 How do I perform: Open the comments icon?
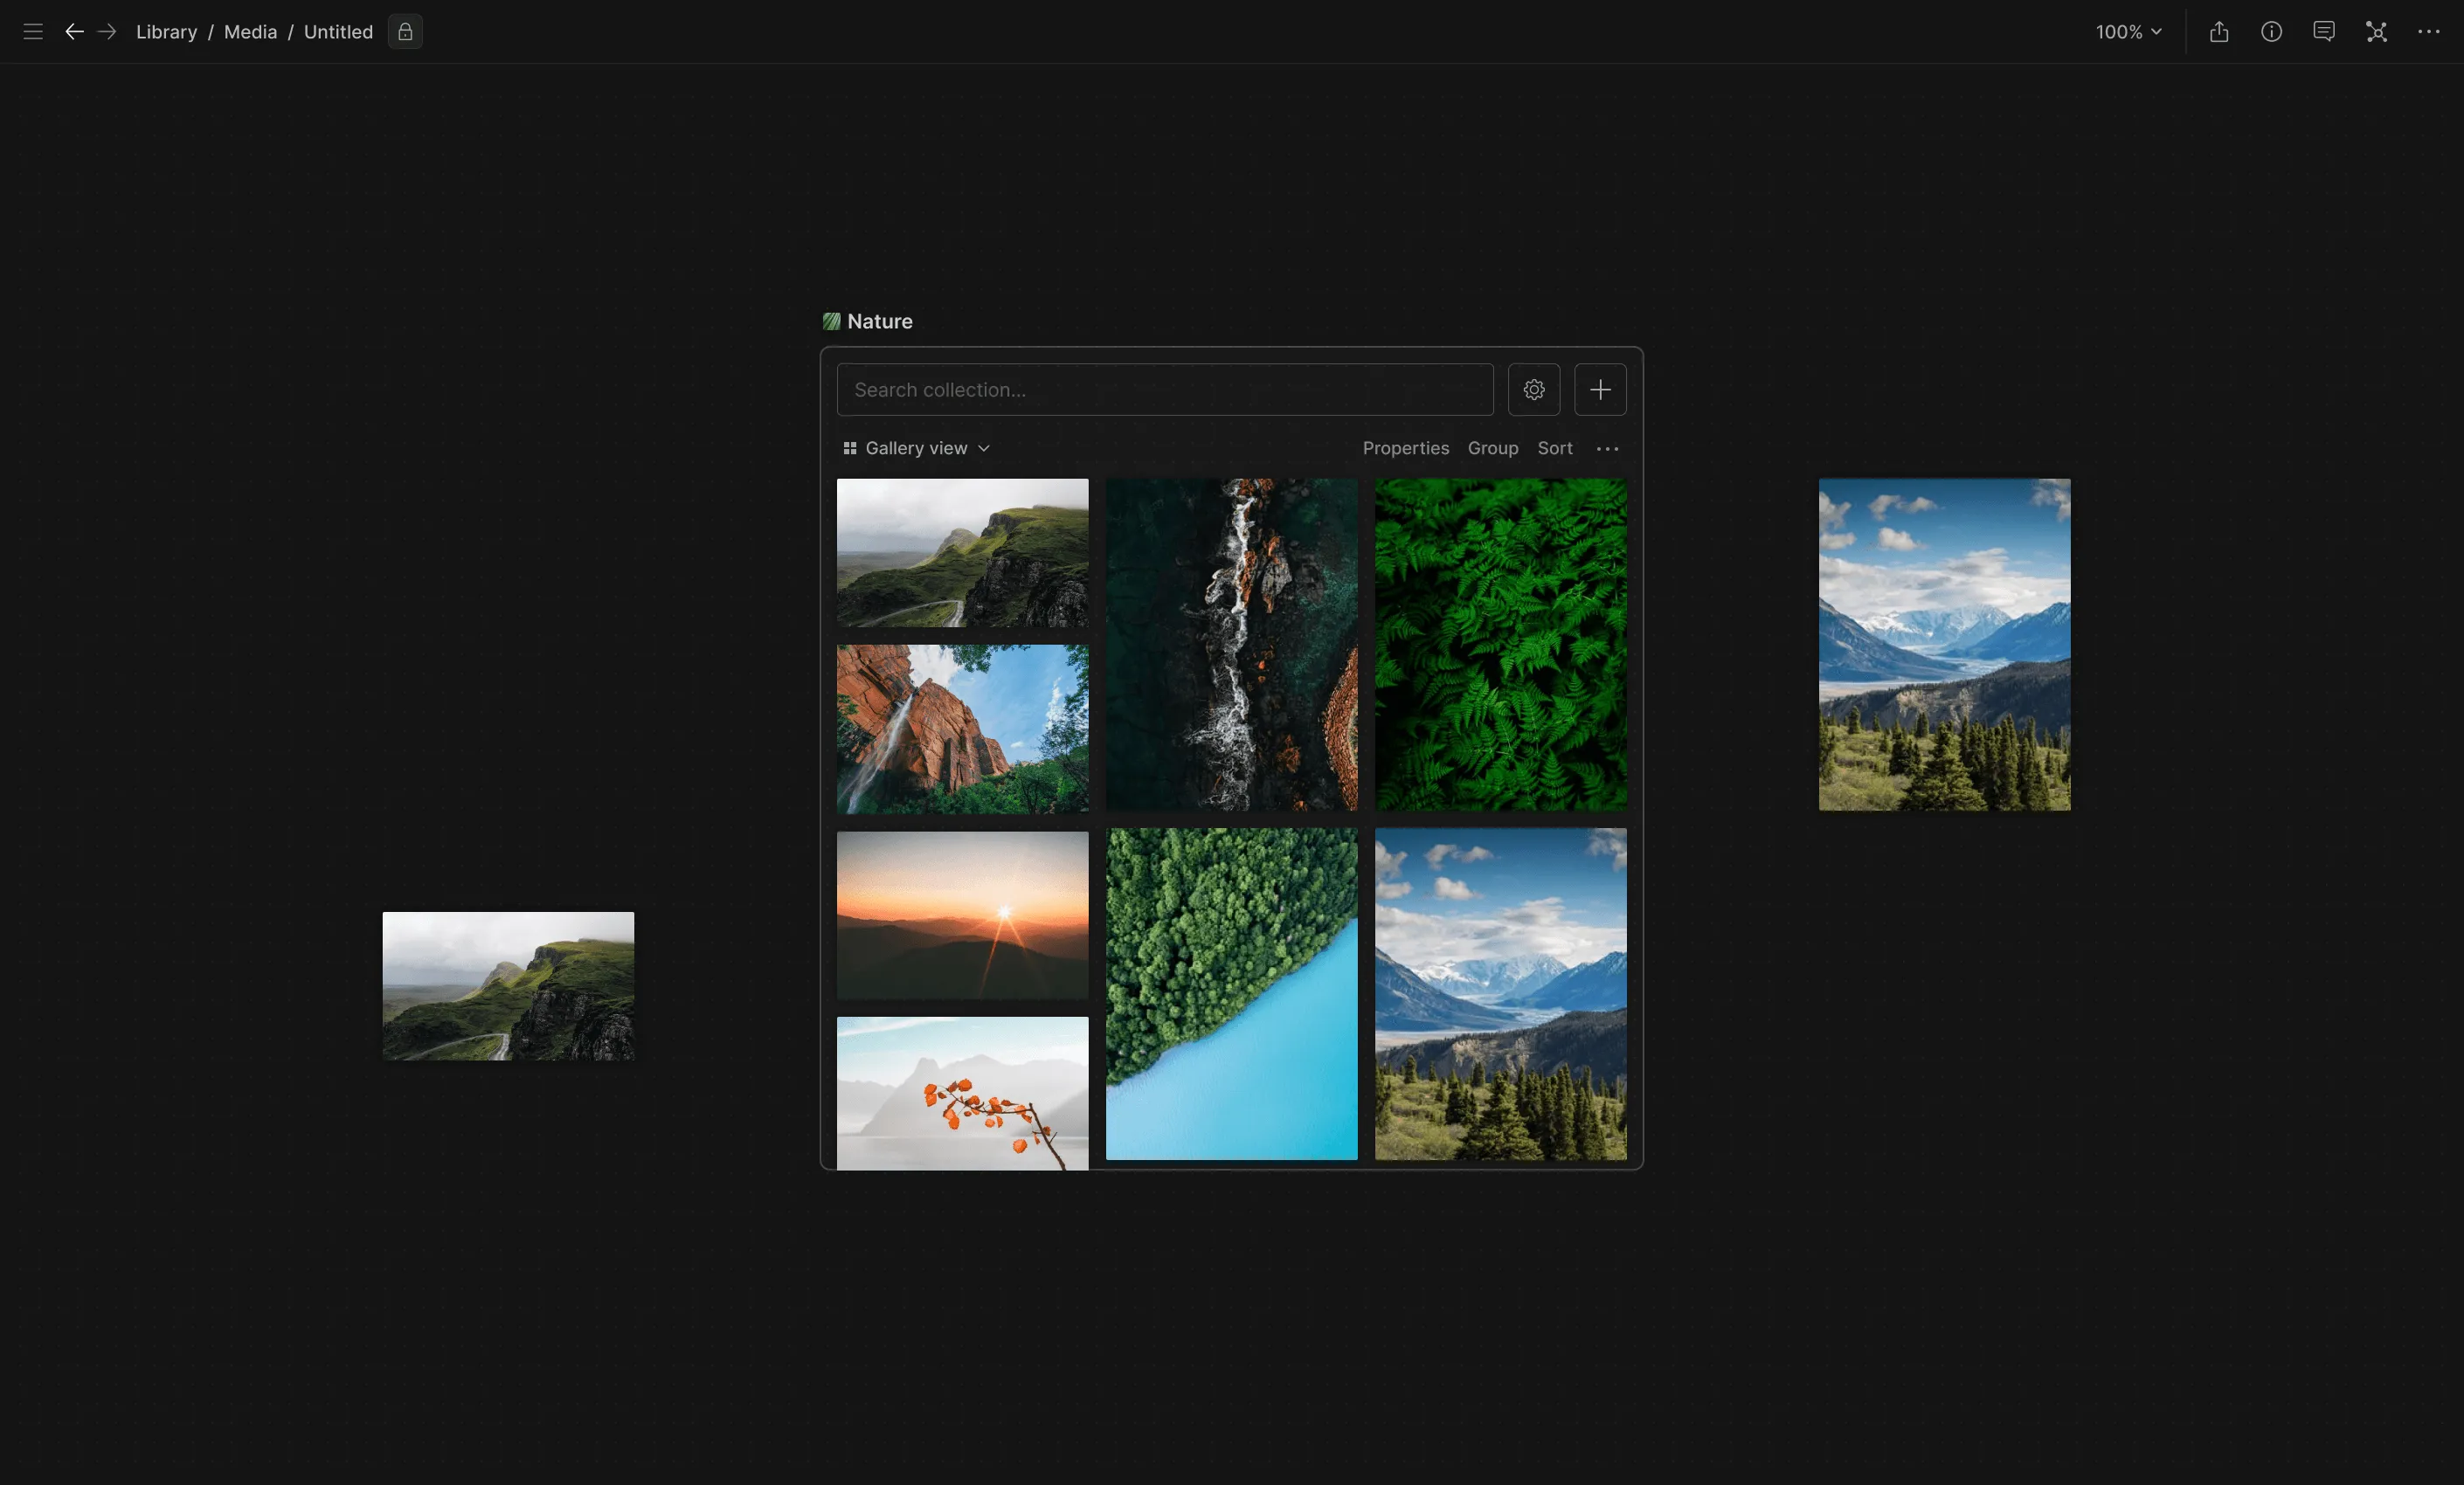(2324, 32)
